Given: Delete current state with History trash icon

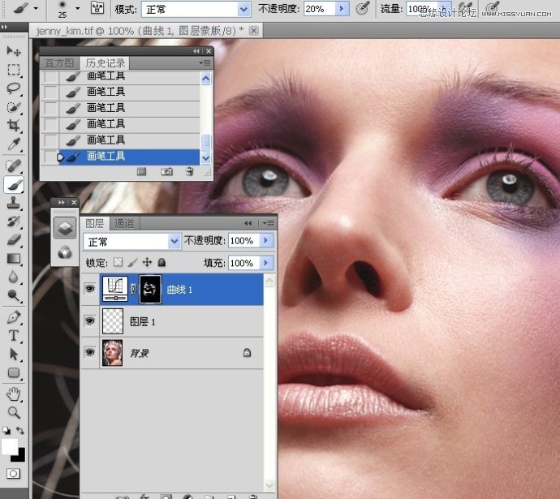Looking at the screenshot, I should (189, 171).
